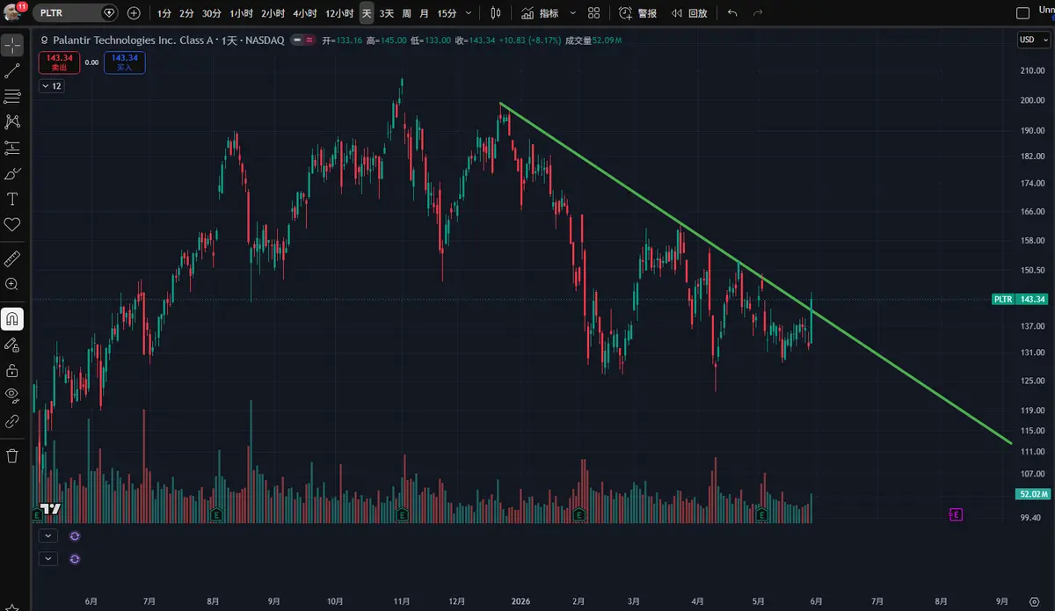This screenshot has height=611, width=1055.
Task: Click the lower purple refresh icon
Action: [75, 558]
